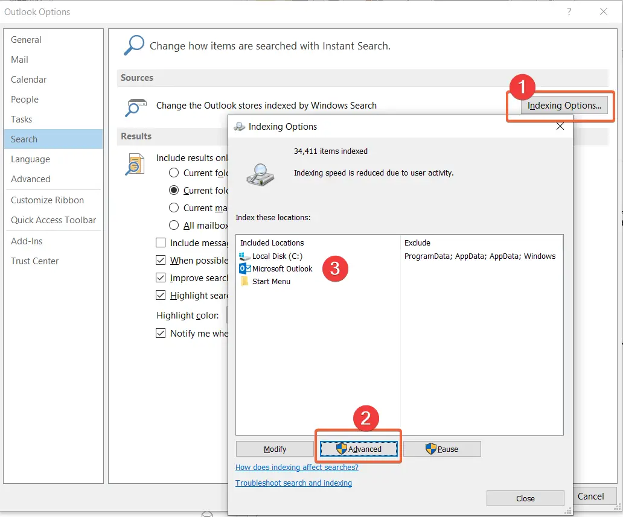Click the 'ProgramData; AppData; AppData; Windows' exclude entry
The image size is (623, 517).
(x=479, y=256)
